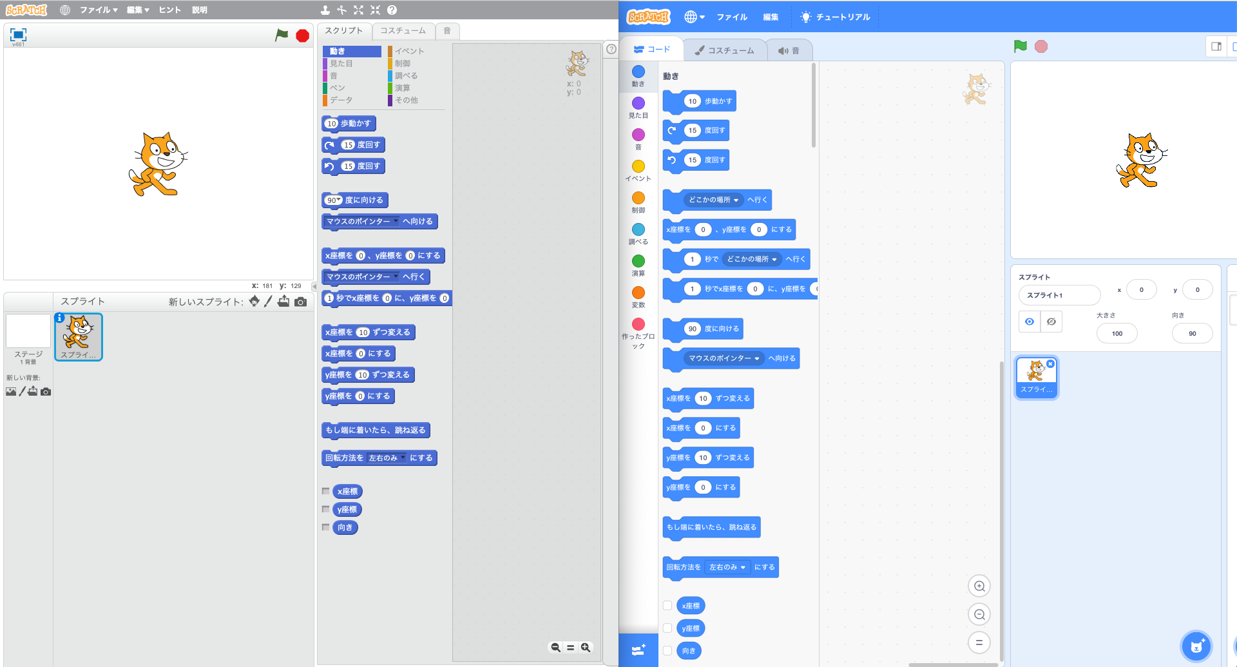This screenshot has height=667, width=1237.
Task: Check the 向き reporter box in Scratch 2
Action: click(326, 527)
